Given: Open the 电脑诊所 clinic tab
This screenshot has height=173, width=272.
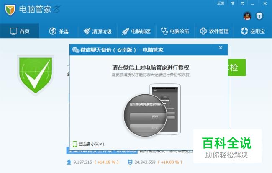Looking at the screenshot, I should pyautogui.click(x=175, y=31).
